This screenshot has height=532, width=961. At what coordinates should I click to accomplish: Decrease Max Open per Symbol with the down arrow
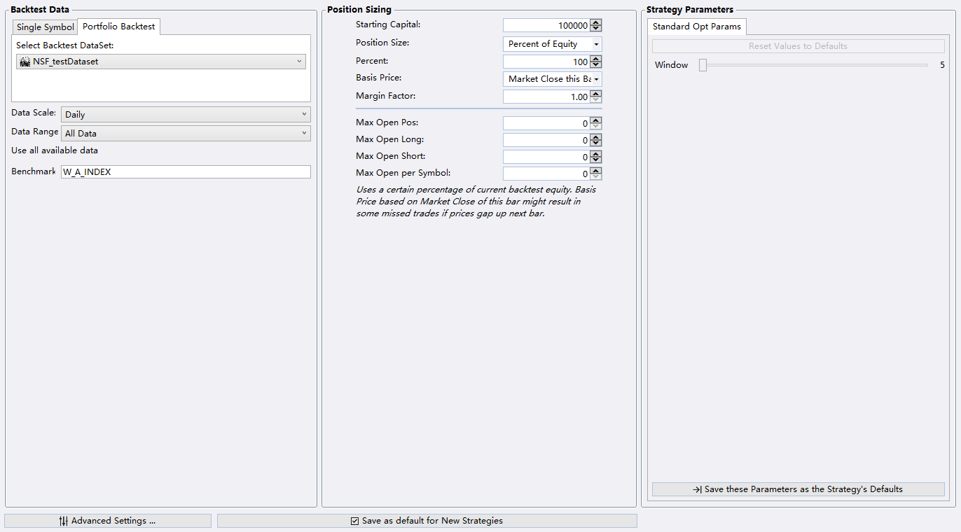pyautogui.click(x=596, y=177)
